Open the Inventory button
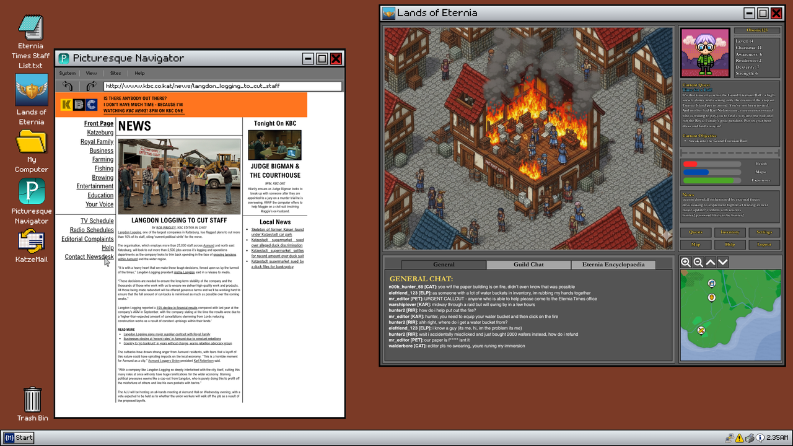The image size is (793, 446). 730,232
